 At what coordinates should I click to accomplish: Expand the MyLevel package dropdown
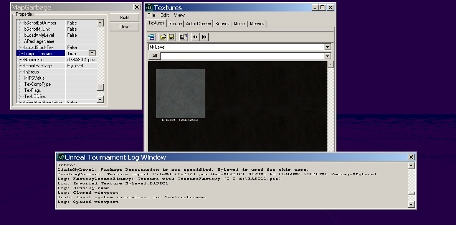327,47
